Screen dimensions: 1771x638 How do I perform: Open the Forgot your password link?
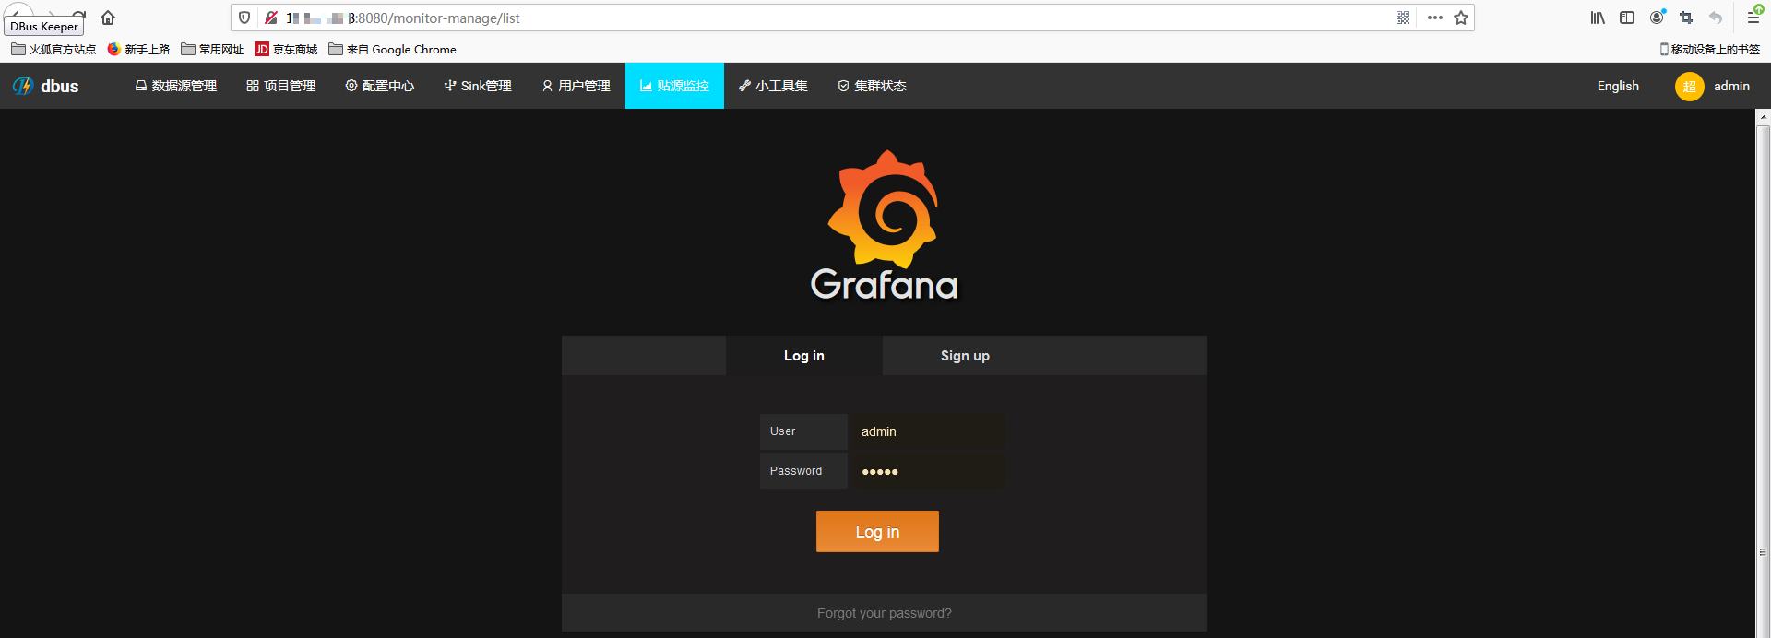[x=885, y=613]
